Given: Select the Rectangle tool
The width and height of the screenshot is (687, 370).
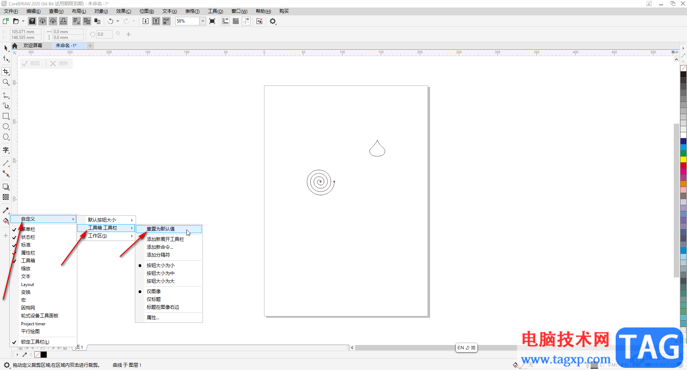Looking at the screenshot, I should coord(6,116).
